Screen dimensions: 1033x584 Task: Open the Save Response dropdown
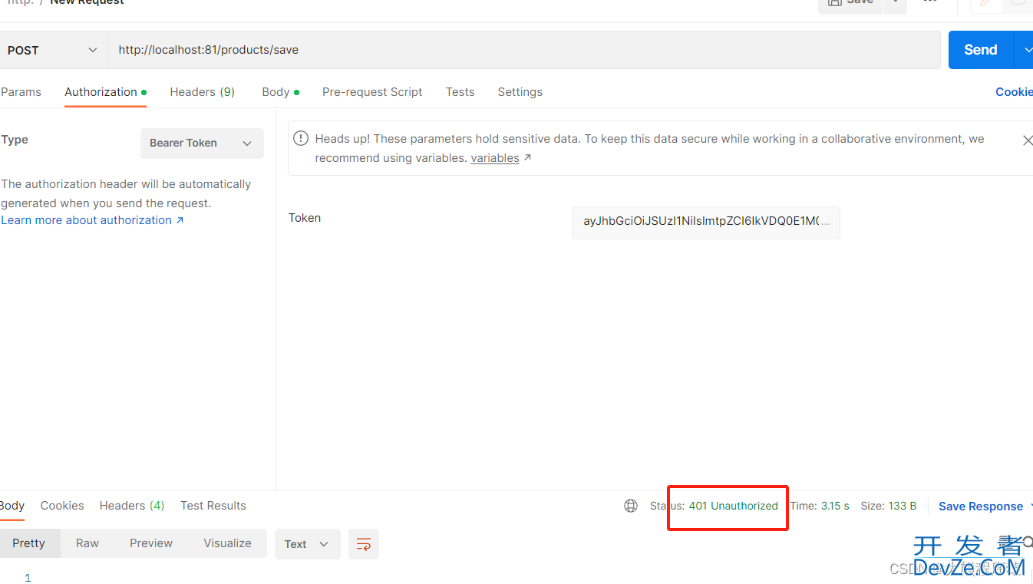pos(985,506)
